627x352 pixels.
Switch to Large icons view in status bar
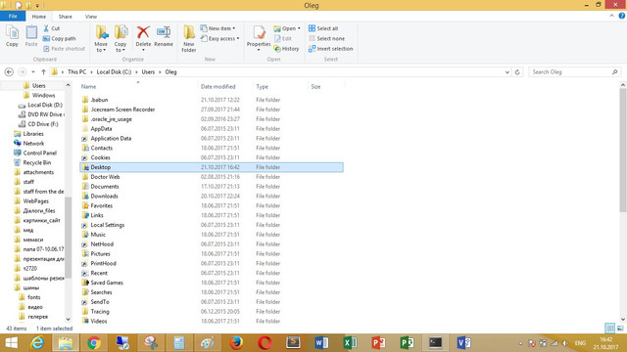[620, 329]
